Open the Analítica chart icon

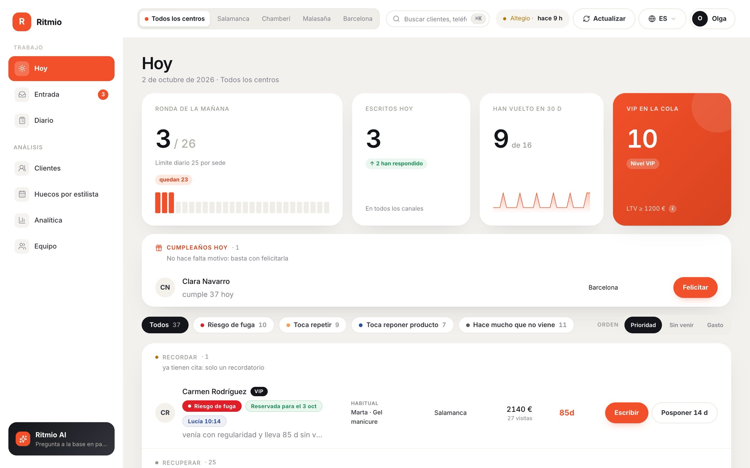click(x=22, y=220)
